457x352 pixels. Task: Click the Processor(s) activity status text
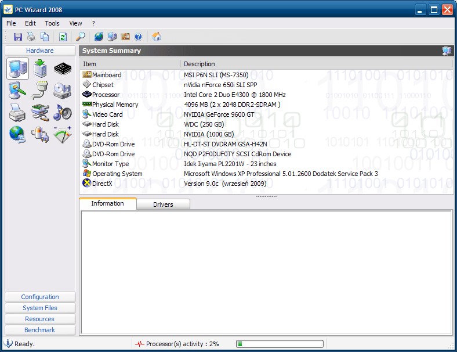pos(183,344)
